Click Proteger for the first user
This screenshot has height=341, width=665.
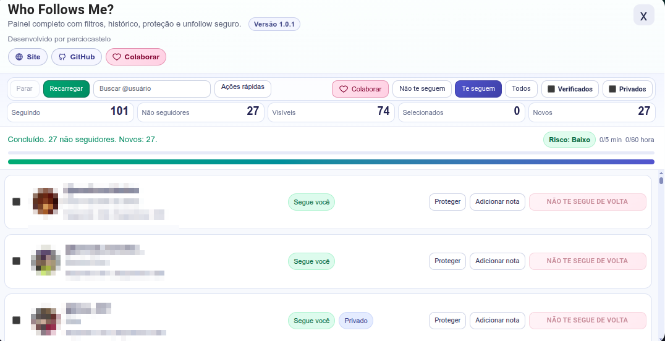click(447, 201)
